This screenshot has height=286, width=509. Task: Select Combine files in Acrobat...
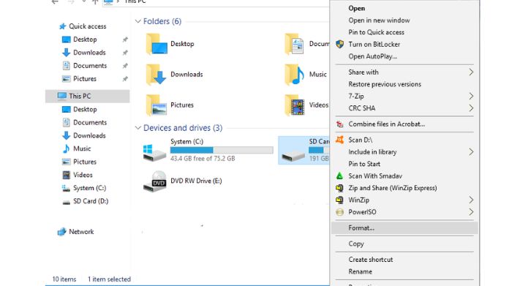pos(404,124)
